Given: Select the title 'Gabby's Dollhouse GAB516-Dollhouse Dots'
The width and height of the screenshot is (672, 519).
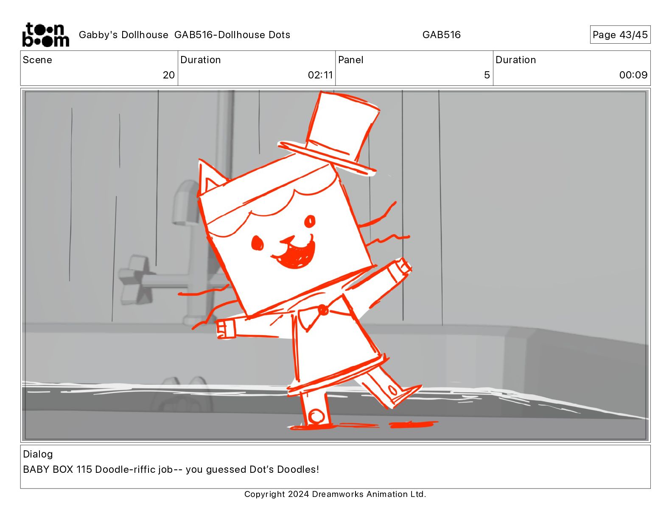Looking at the screenshot, I should coord(185,35).
